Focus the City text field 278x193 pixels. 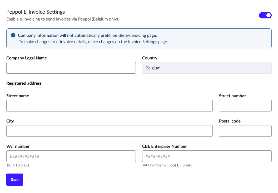coord(110,131)
